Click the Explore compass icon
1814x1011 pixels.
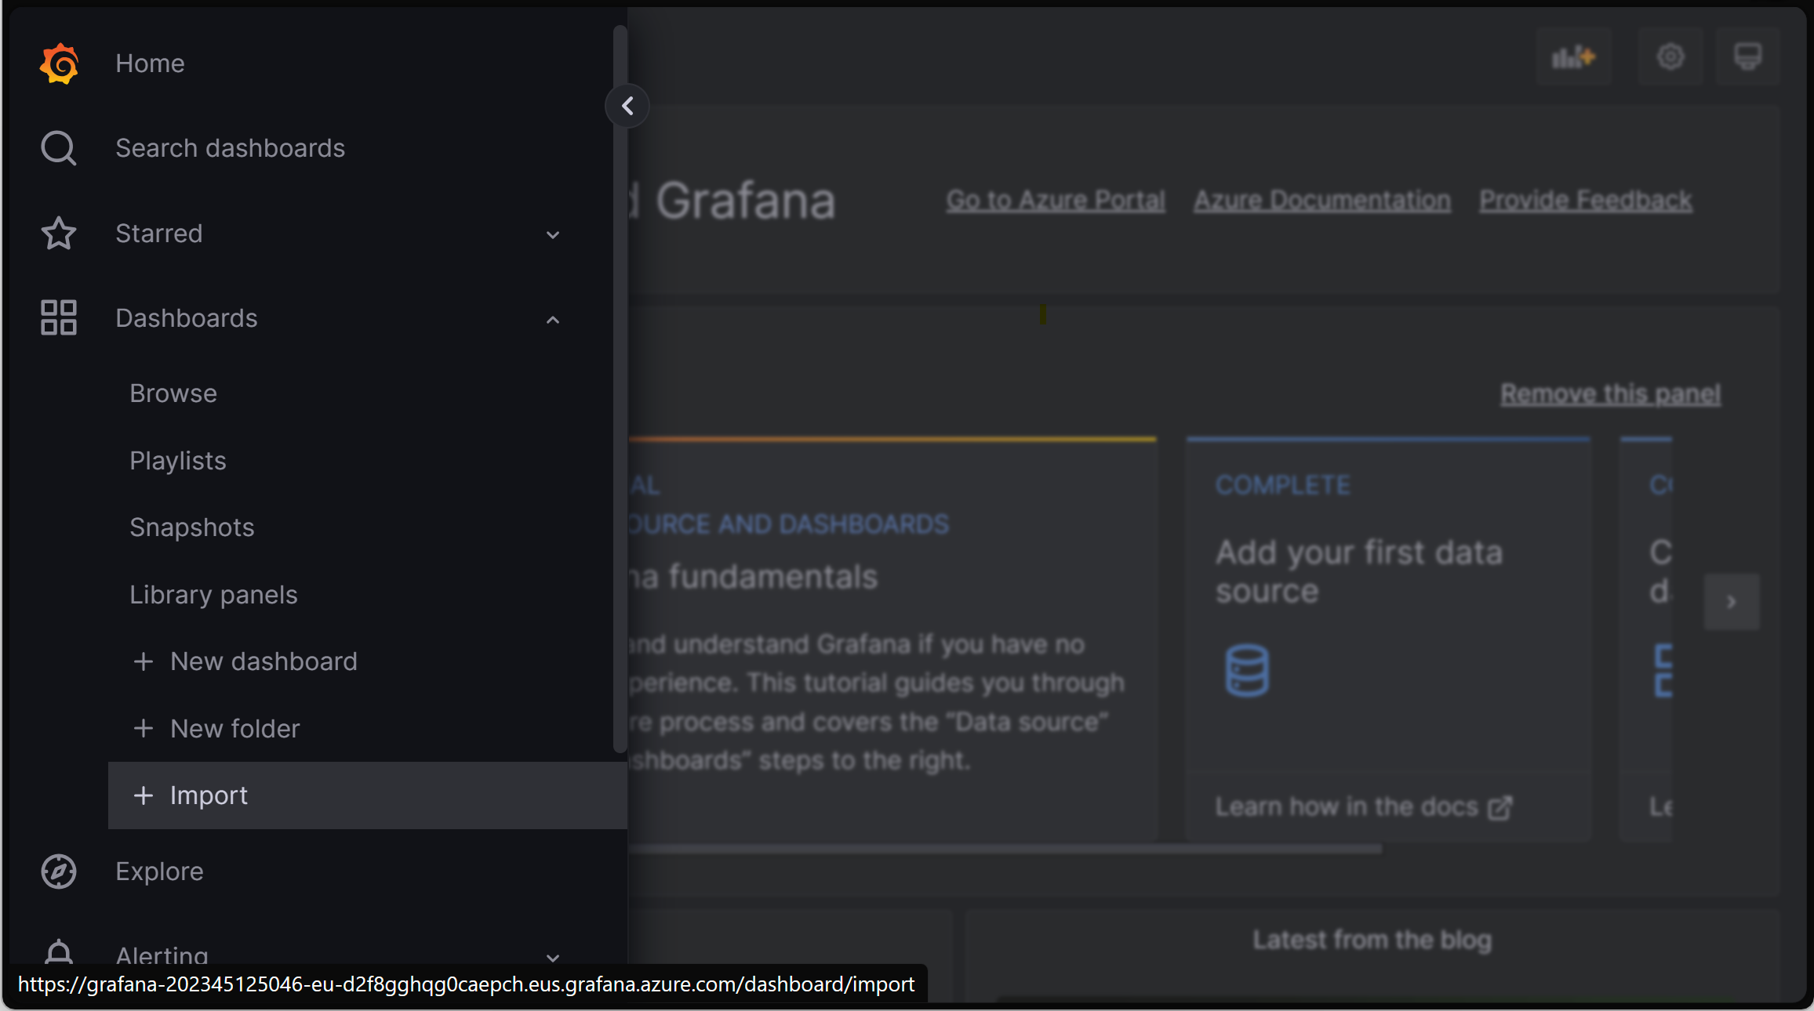coord(57,870)
